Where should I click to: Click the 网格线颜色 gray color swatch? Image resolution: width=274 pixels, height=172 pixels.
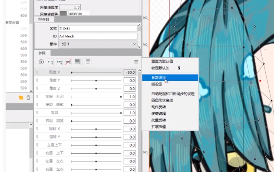click(63, 13)
